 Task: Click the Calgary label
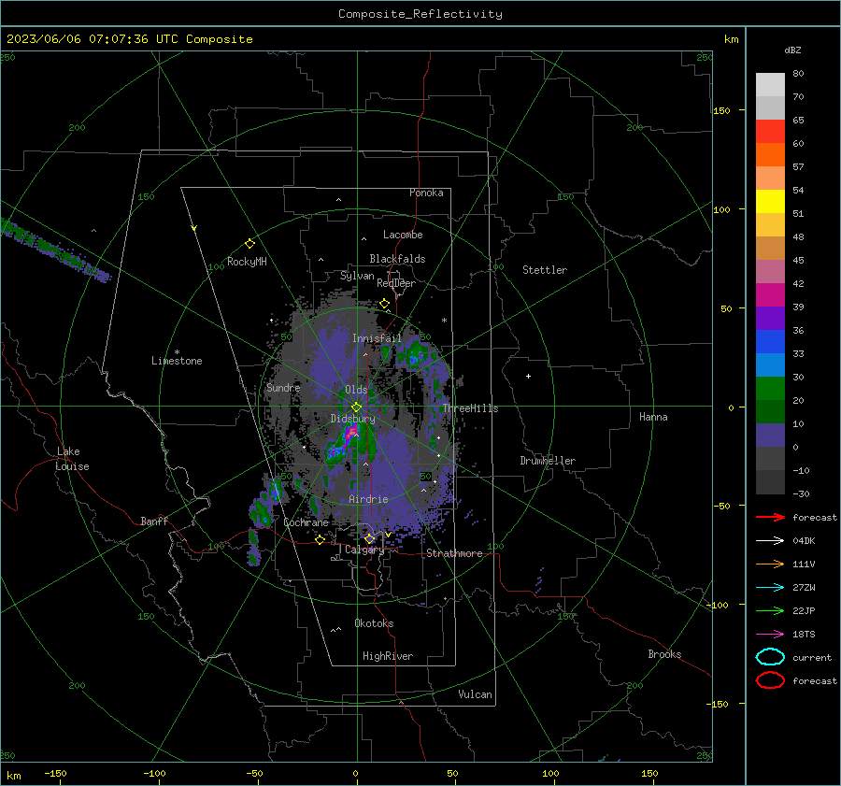pos(364,550)
